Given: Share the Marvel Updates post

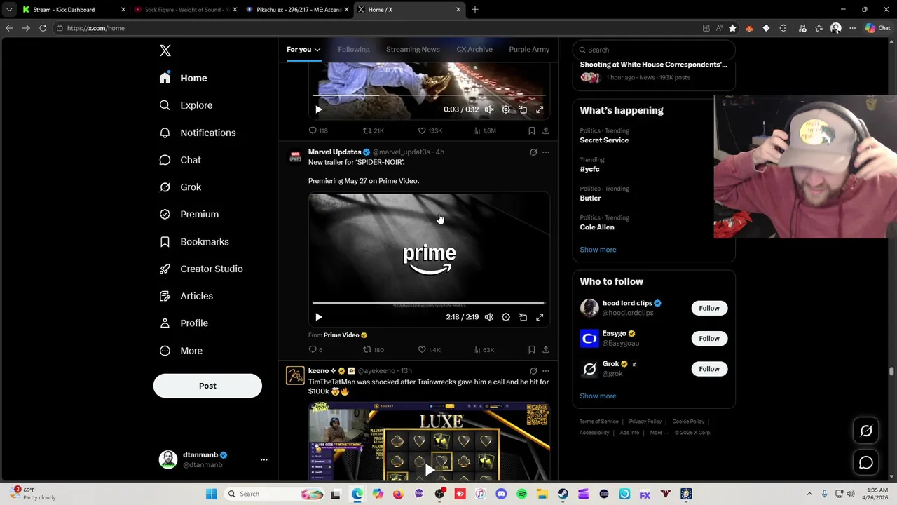Looking at the screenshot, I should [546, 349].
